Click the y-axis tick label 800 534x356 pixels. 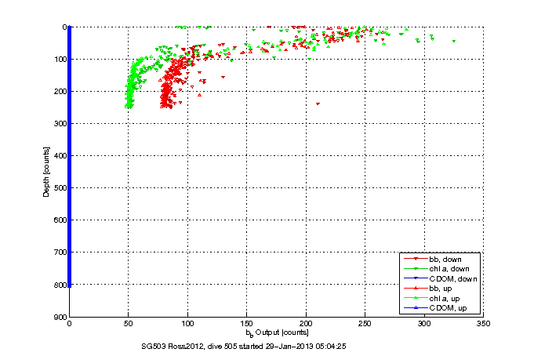(x=60, y=285)
